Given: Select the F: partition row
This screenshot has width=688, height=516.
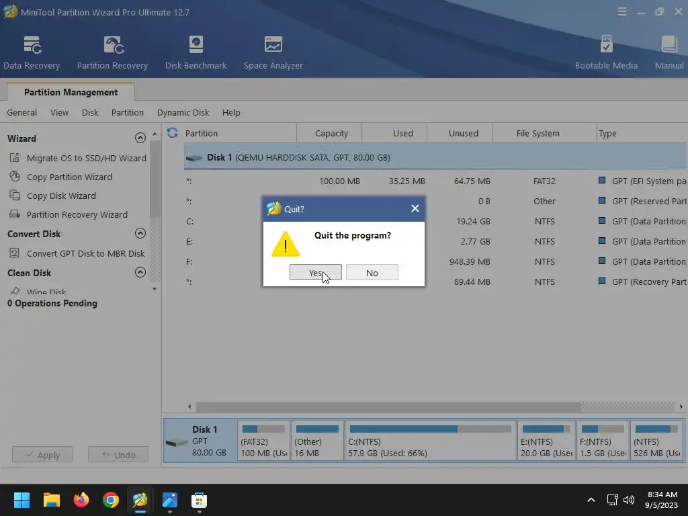Looking at the screenshot, I should tap(435, 261).
